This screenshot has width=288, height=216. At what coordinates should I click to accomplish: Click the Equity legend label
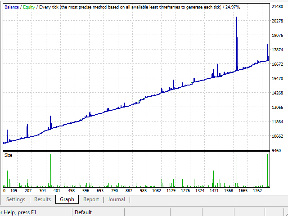pyautogui.click(x=29, y=7)
